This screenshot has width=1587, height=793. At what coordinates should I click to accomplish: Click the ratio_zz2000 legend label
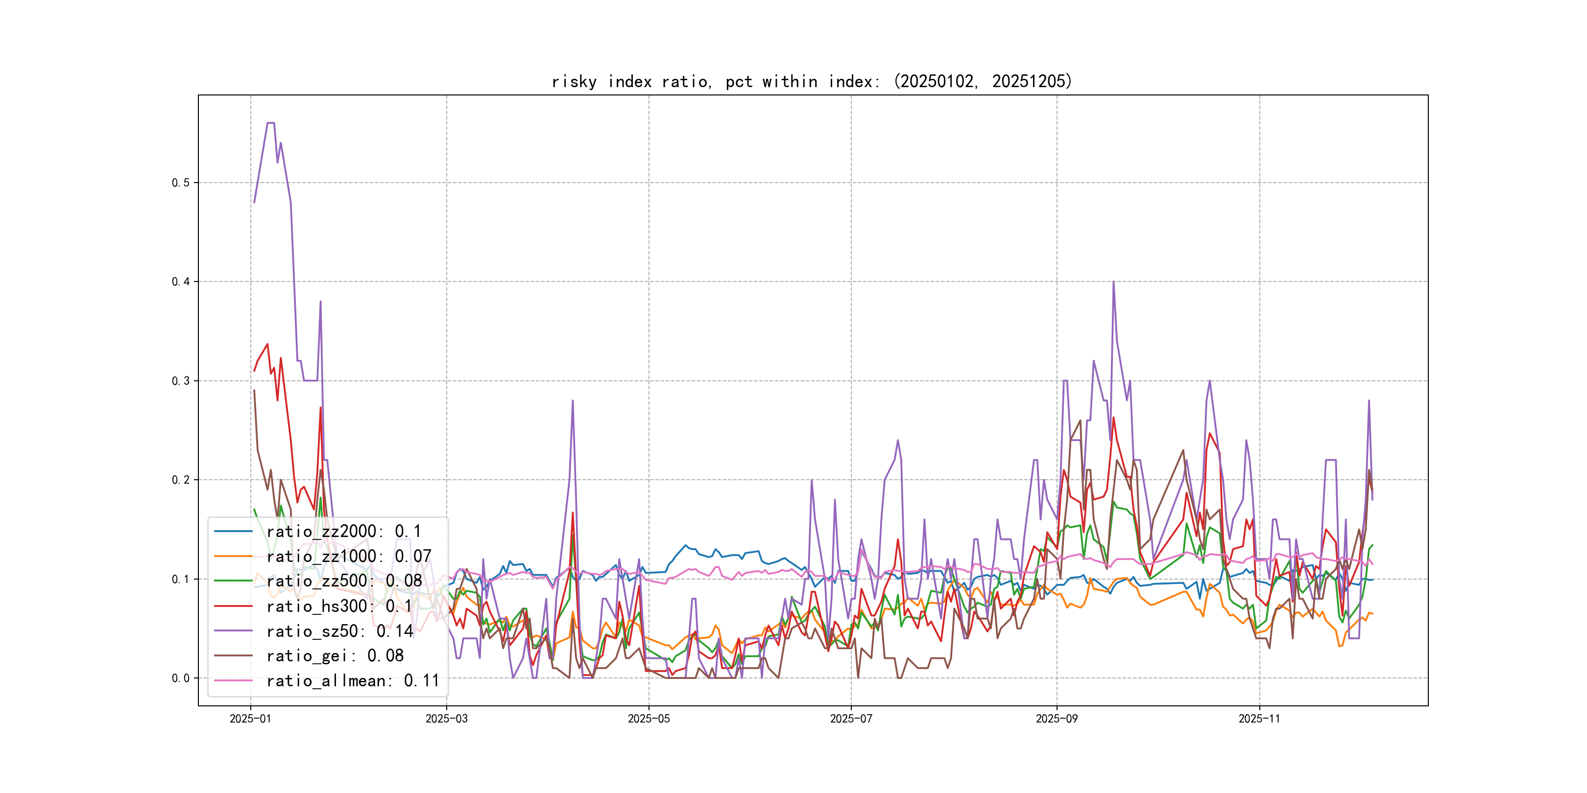(344, 531)
